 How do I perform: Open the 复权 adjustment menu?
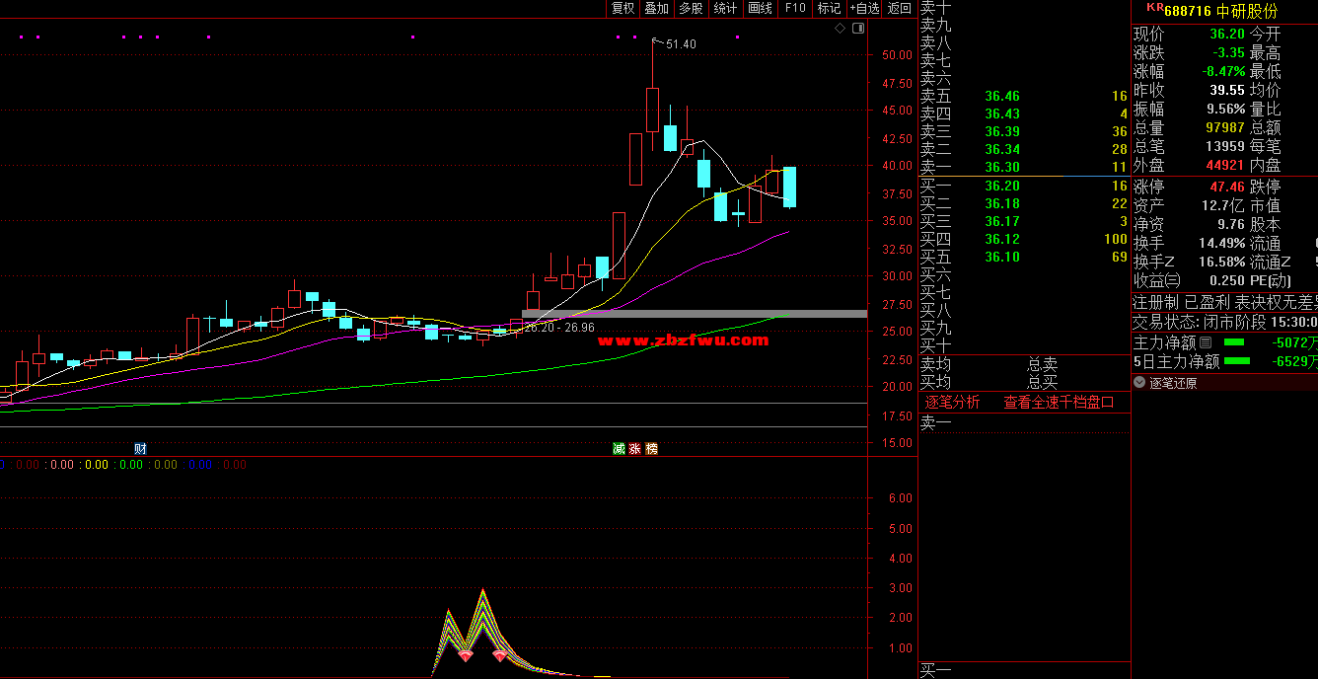click(622, 8)
